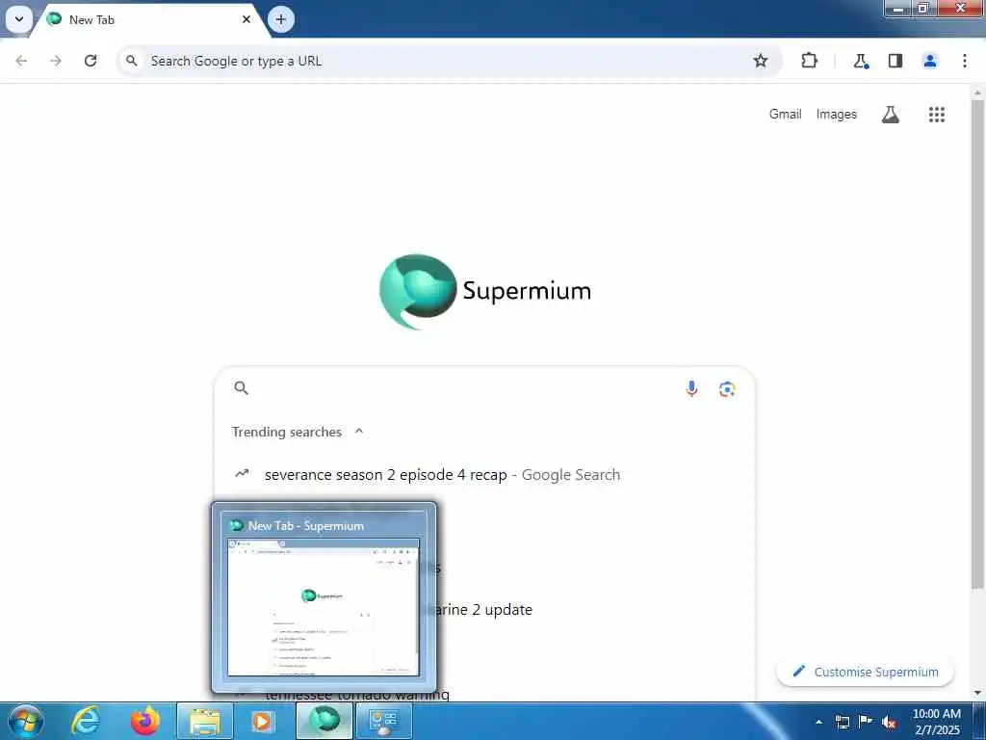This screenshot has width=986, height=740.
Task: Open Windows Media Player on taskbar
Action: [x=264, y=721]
